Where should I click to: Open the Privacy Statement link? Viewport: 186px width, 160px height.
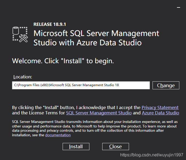[x=160, y=107]
